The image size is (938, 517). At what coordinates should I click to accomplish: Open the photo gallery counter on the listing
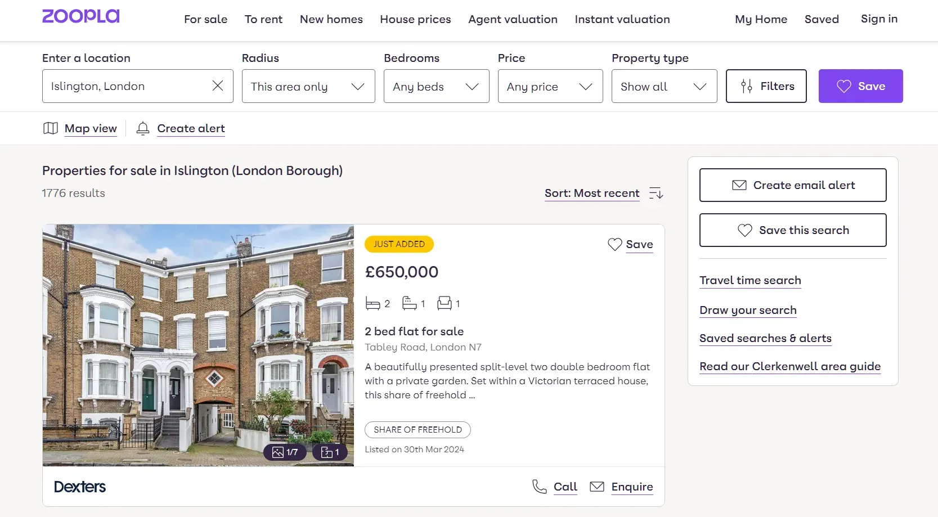point(285,452)
